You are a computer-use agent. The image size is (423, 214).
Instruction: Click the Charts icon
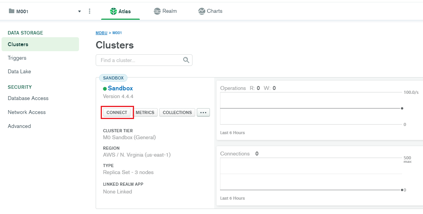click(201, 11)
